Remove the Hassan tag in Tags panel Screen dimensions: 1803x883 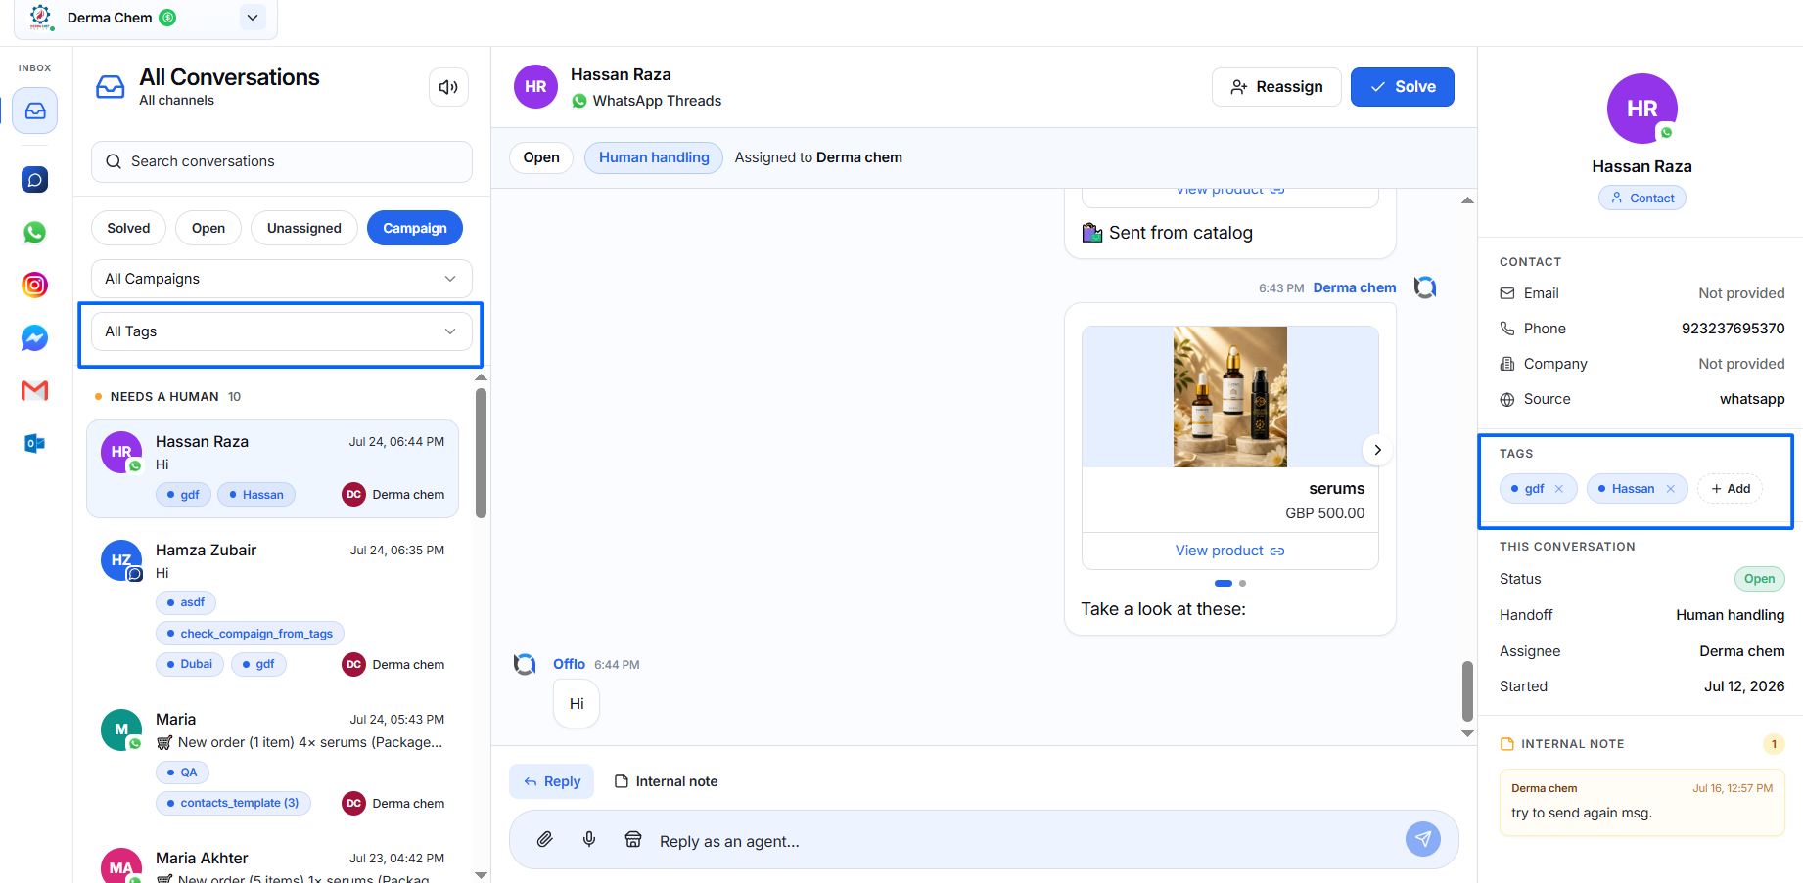(x=1671, y=489)
